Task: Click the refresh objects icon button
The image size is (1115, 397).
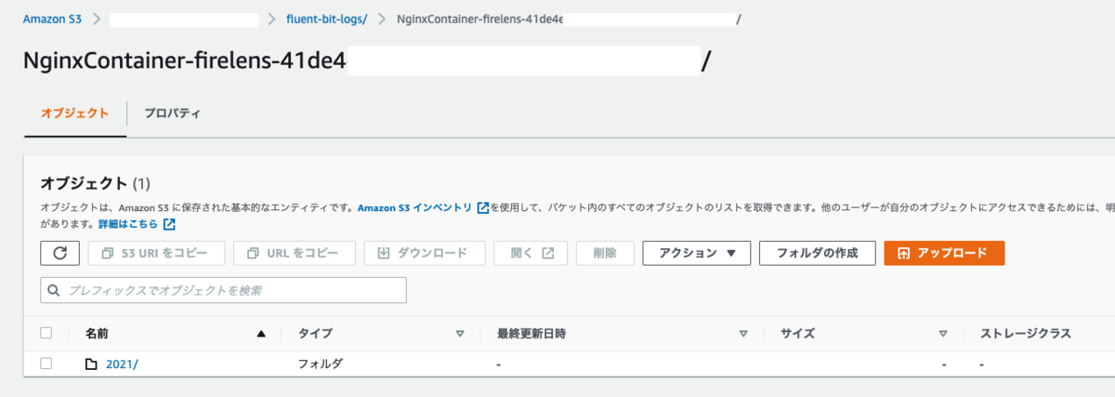Action: pos(59,253)
